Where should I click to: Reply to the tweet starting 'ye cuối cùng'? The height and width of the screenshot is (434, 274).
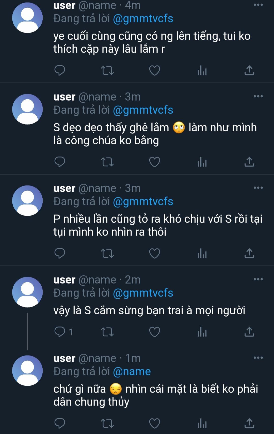tap(60, 70)
